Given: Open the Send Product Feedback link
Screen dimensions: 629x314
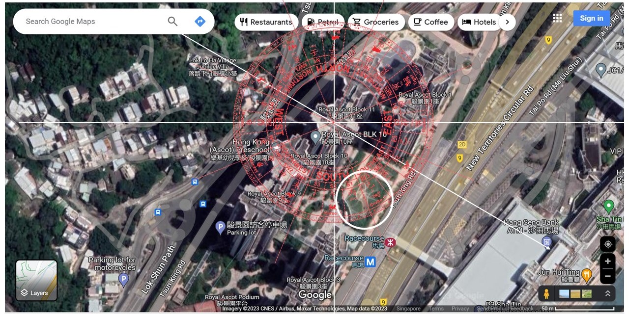Looking at the screenshot, I should click(x=505, y=309).
